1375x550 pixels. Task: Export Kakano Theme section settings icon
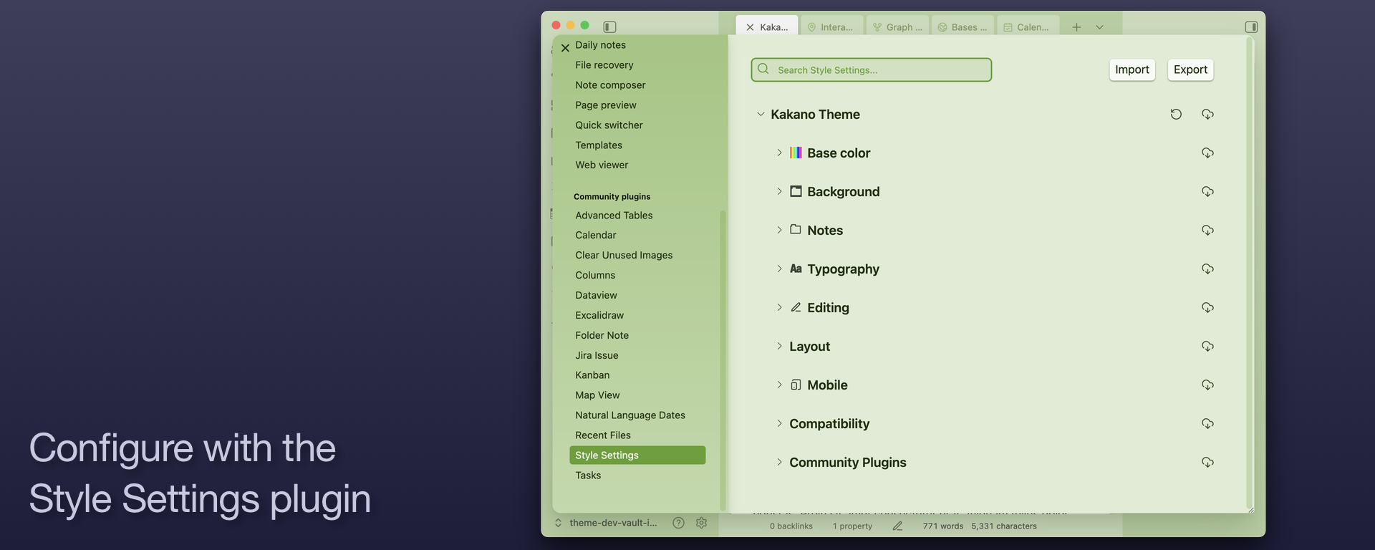coord(1207,115)
